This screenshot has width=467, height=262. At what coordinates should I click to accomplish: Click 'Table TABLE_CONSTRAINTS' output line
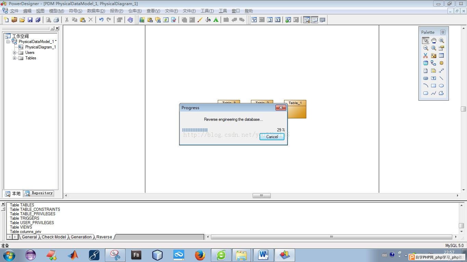[x=35, y=209]
